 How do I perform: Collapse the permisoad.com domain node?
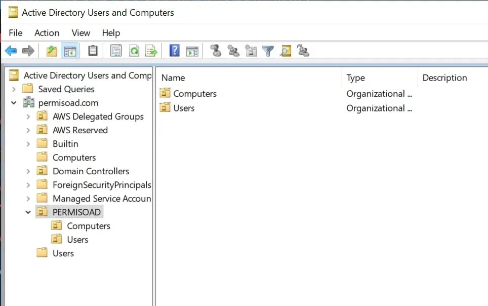[14, 103]
